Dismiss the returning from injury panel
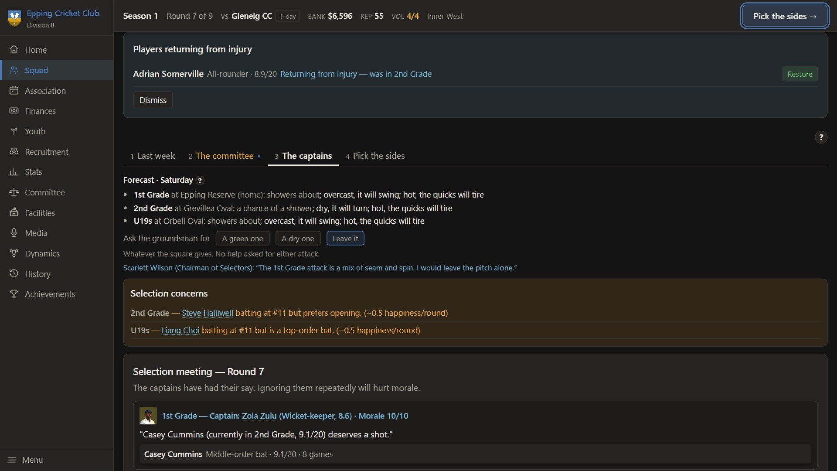The height and width of the screenshot is (471, 837). (x=153, y=100)
